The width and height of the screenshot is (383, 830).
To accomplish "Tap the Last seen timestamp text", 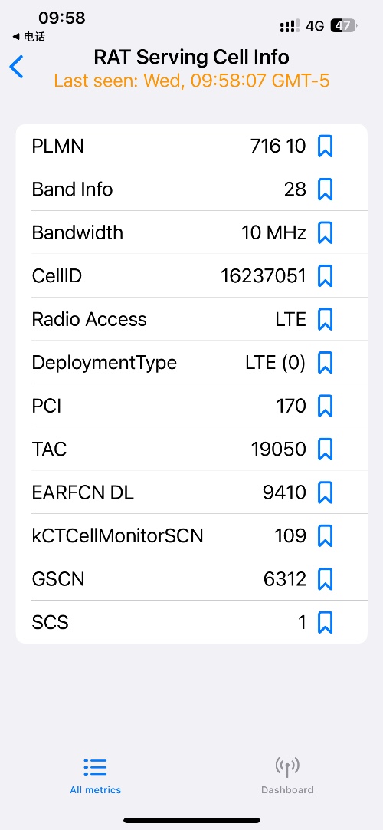I will tap(191, 81).
